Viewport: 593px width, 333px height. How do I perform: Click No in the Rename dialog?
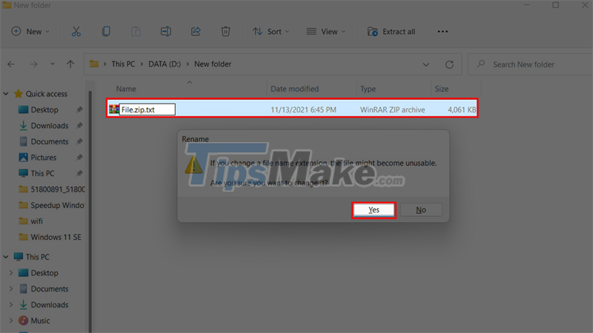421,210
